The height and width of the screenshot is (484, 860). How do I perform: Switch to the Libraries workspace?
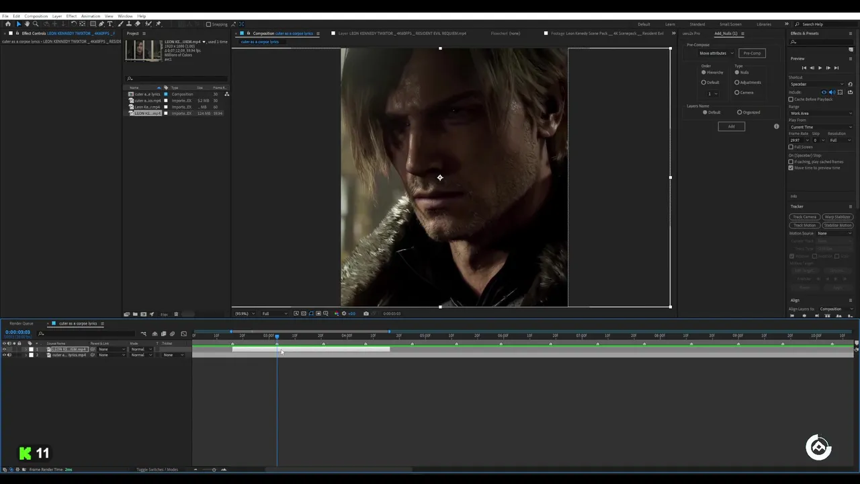764,24
